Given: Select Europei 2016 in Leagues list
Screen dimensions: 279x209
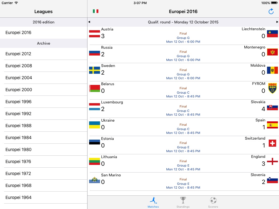Looking at the screenshot, I should point(44,33).
